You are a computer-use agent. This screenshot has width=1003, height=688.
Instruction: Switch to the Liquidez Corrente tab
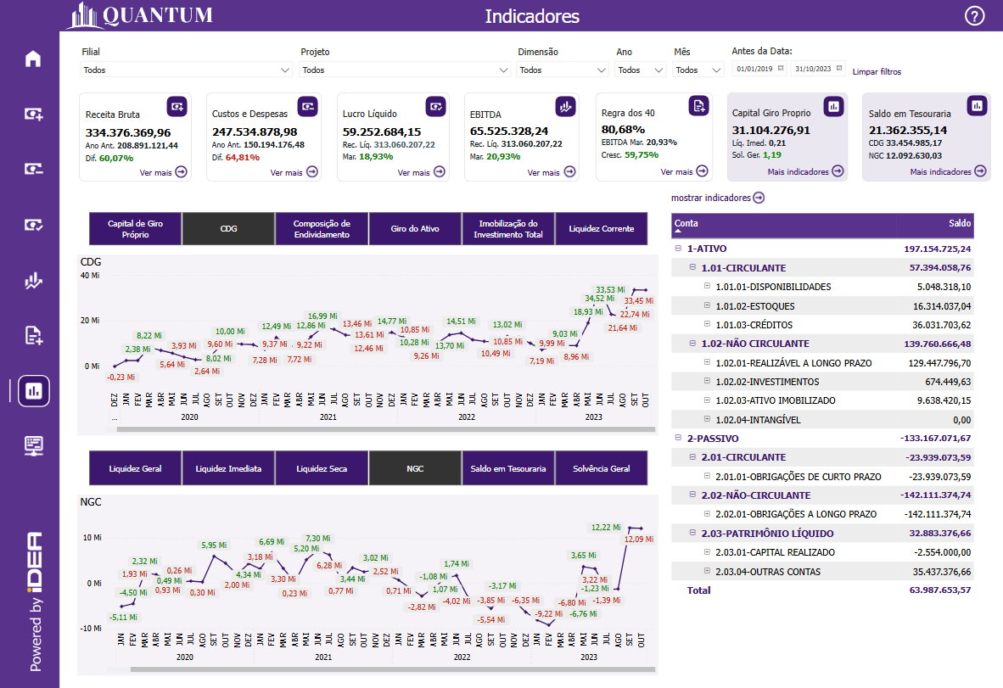point(601,229)
